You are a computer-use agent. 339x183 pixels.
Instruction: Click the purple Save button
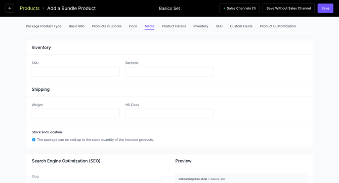[x=325, y=8]
